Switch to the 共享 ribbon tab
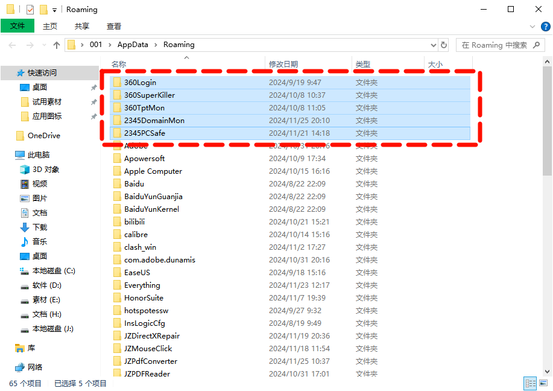This screenshot has width=553, height=391. tap(82, 27)
